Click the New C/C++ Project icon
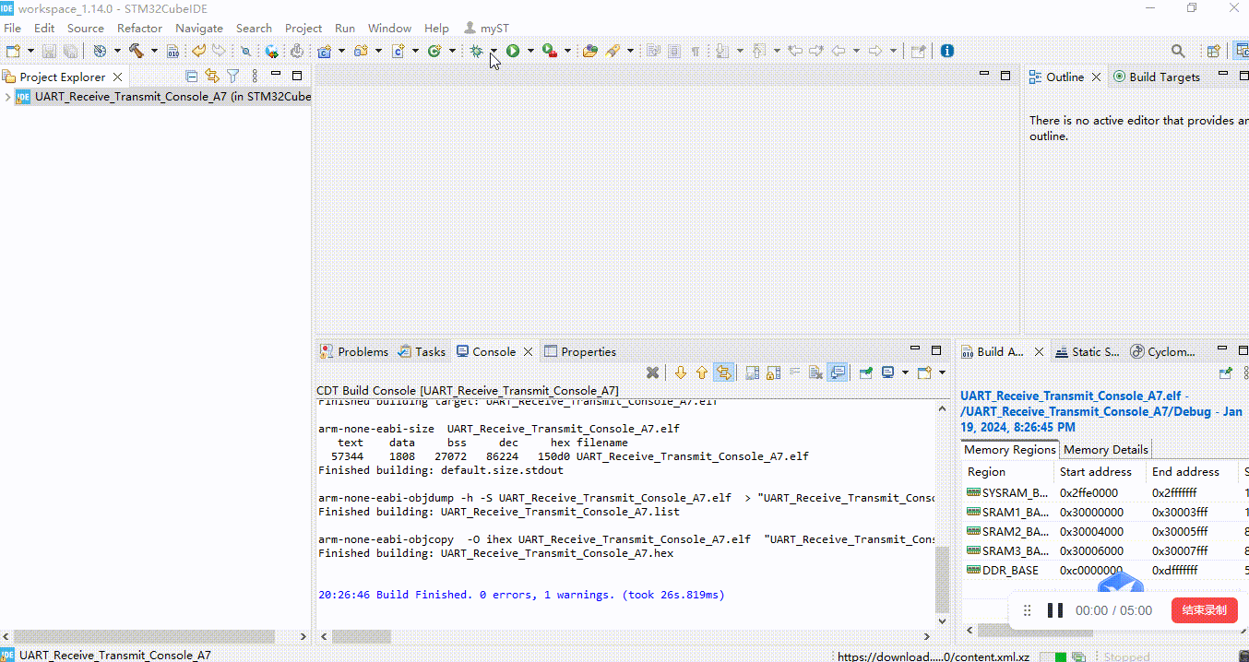 pyautogui.click(x=325, y=51)
